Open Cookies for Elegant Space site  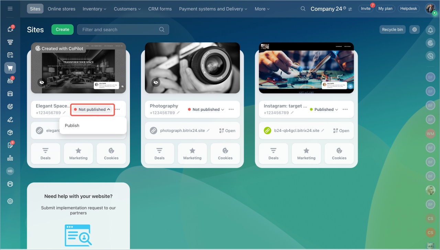point(111,154)
